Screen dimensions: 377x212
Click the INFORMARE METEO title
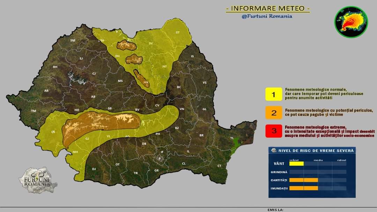(x=268, y=8)
